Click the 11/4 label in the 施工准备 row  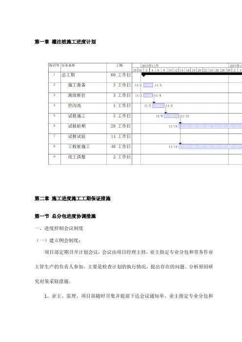pos(158,85)
